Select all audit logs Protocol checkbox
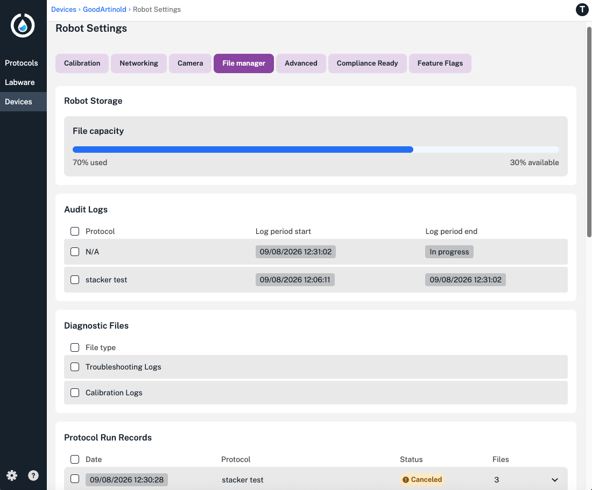Viewport: 592px width, 490px height. point(75,231)
